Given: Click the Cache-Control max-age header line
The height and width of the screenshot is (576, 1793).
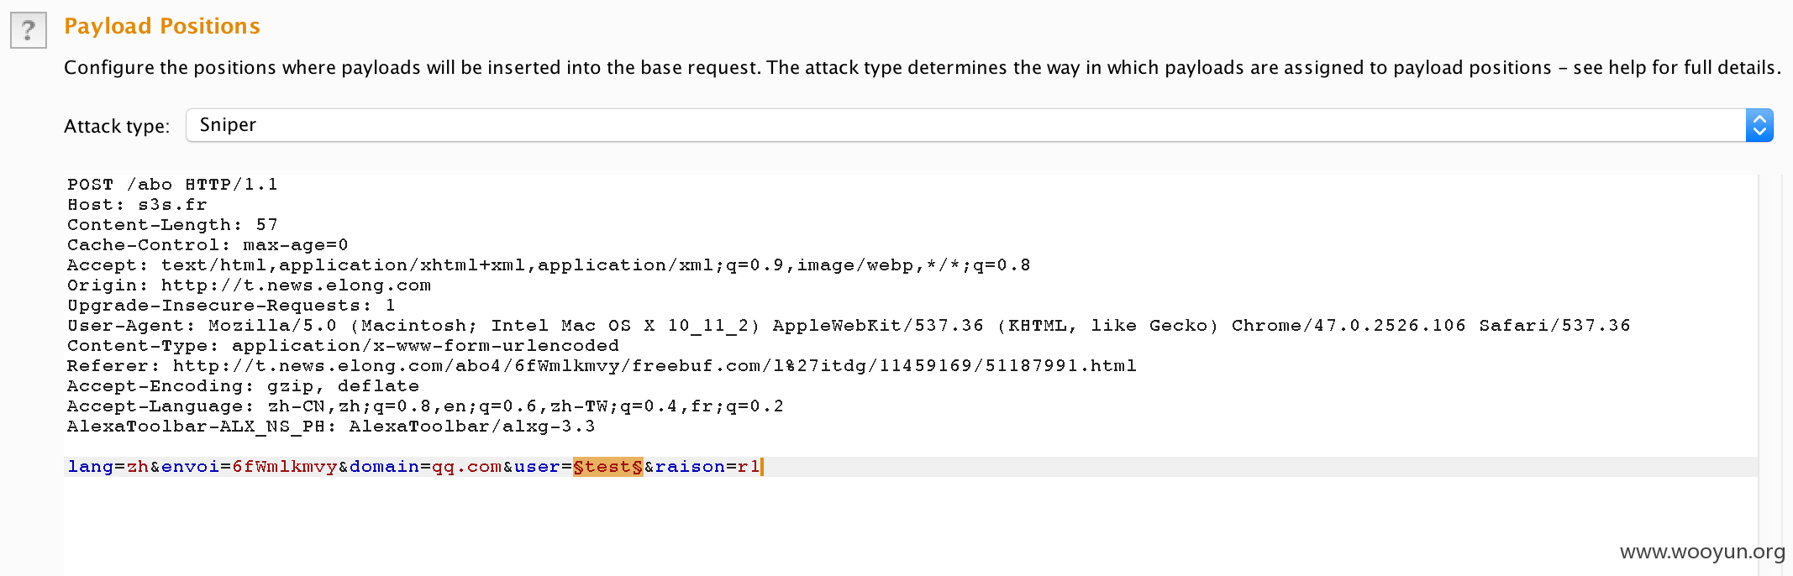Looking at the screenshot, I should tap(208, 245).
